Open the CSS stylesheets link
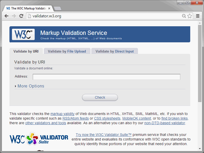Image resolution: width=204 pixels, height=153 pixels. pos(107,118)
